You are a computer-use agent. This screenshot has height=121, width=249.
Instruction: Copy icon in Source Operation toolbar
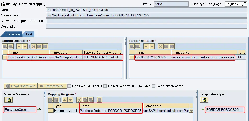[x=39, y=46]
